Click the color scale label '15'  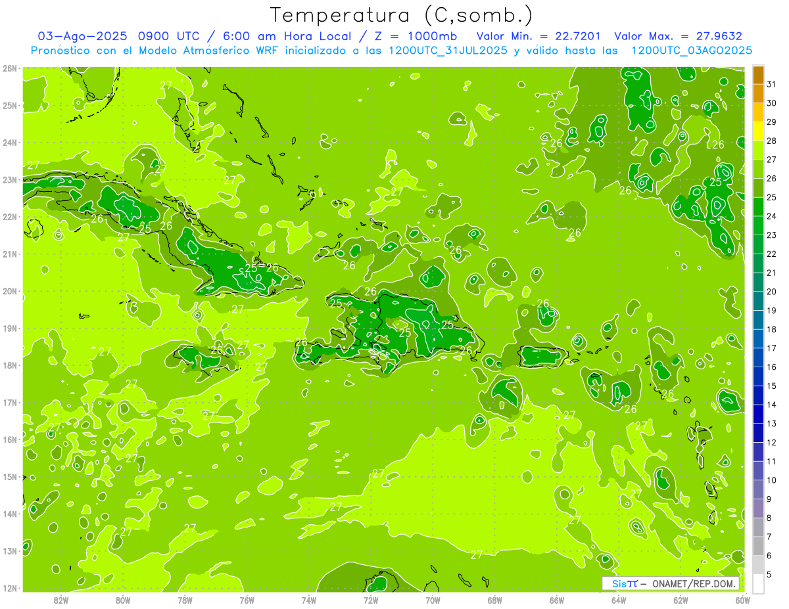(771, 386)
